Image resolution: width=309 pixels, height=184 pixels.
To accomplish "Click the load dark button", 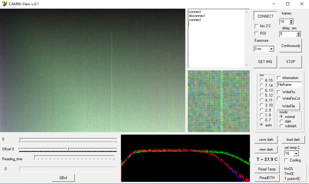I will pos(293,140).
